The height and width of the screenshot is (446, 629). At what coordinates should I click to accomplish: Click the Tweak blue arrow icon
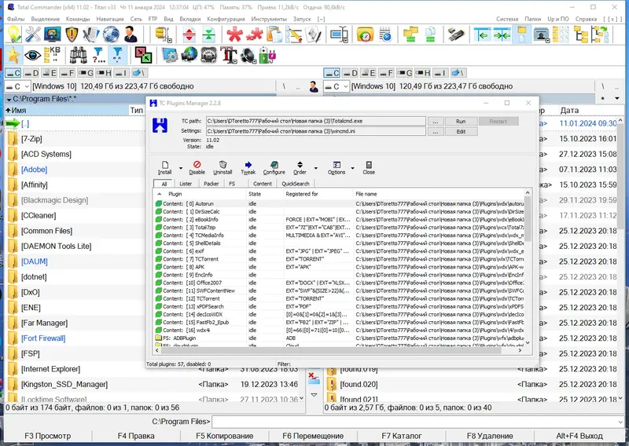pos(248,167)
